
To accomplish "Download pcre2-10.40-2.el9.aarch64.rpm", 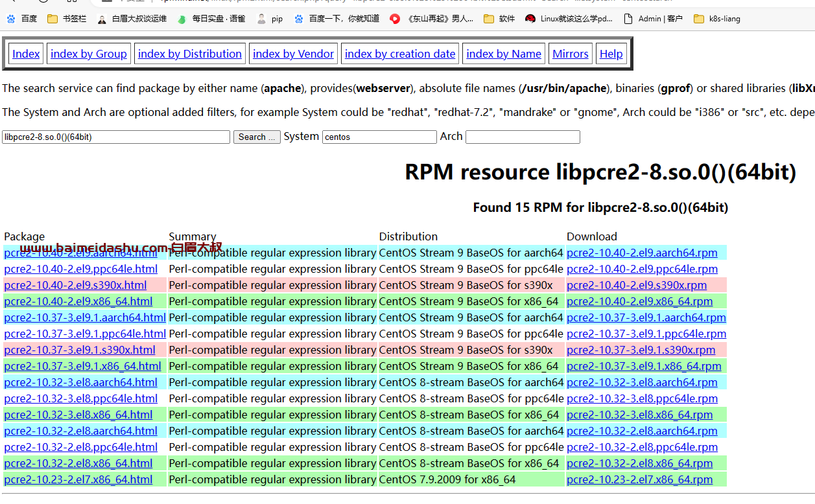I will (642, 253).
